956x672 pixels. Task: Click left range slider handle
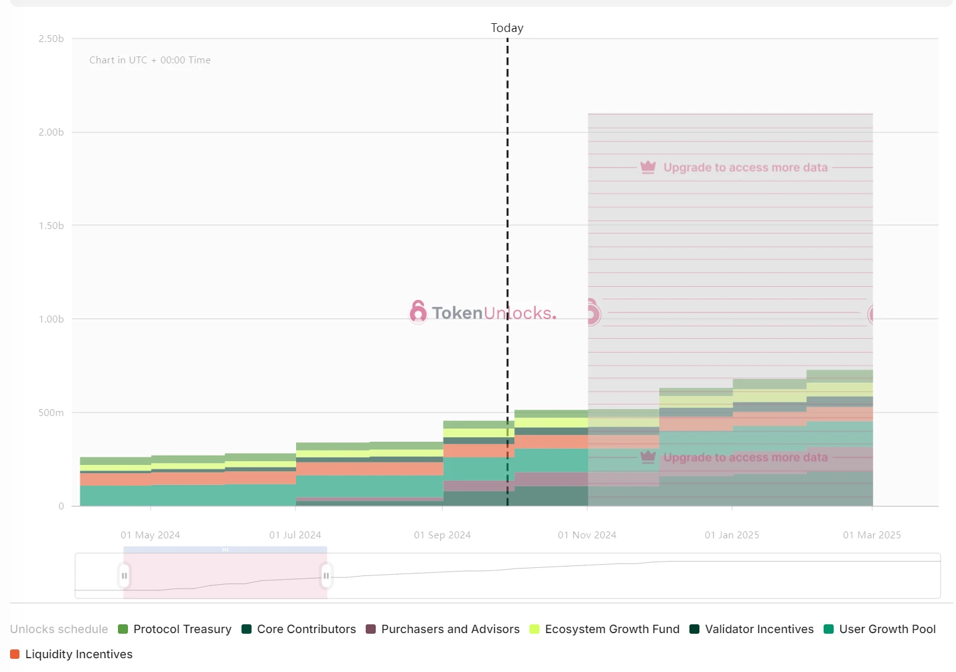pyautogui.click(x=124, y=575)
